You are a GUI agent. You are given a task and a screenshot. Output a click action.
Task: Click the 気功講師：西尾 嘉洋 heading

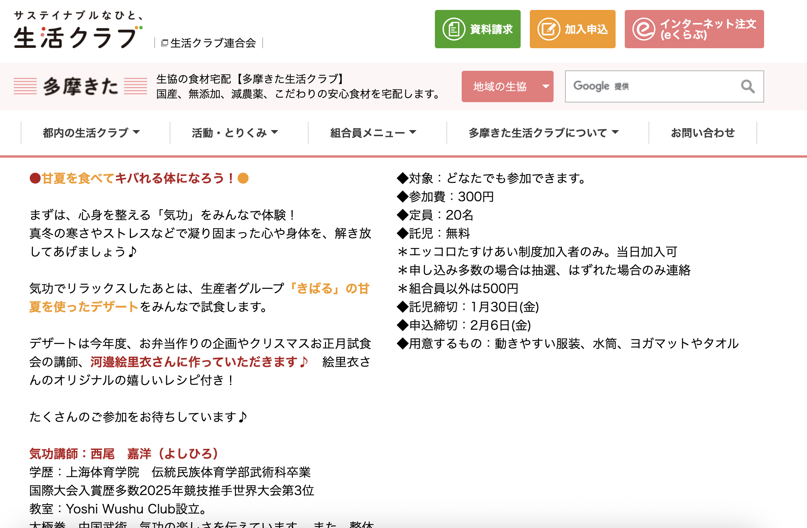point(124,454)
